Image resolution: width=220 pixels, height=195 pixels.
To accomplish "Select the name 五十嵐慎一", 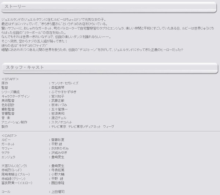I will [59, 109].
